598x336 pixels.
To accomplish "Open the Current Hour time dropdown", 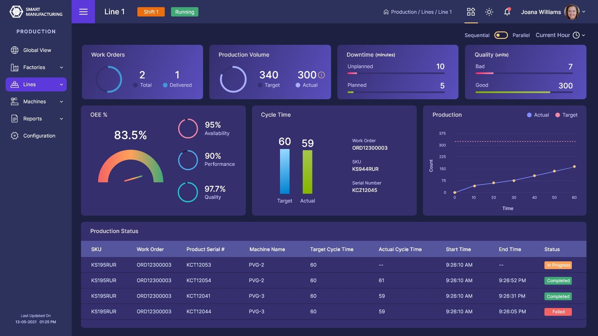I will [560, 35].
